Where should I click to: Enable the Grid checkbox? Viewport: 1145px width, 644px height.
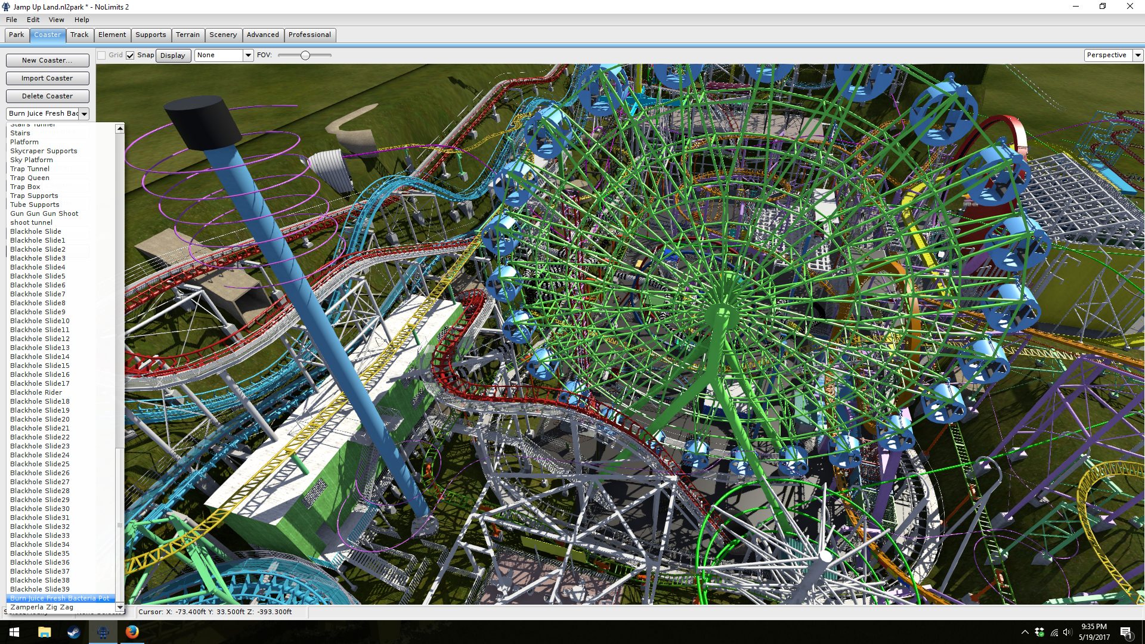(x=102, y=55)
